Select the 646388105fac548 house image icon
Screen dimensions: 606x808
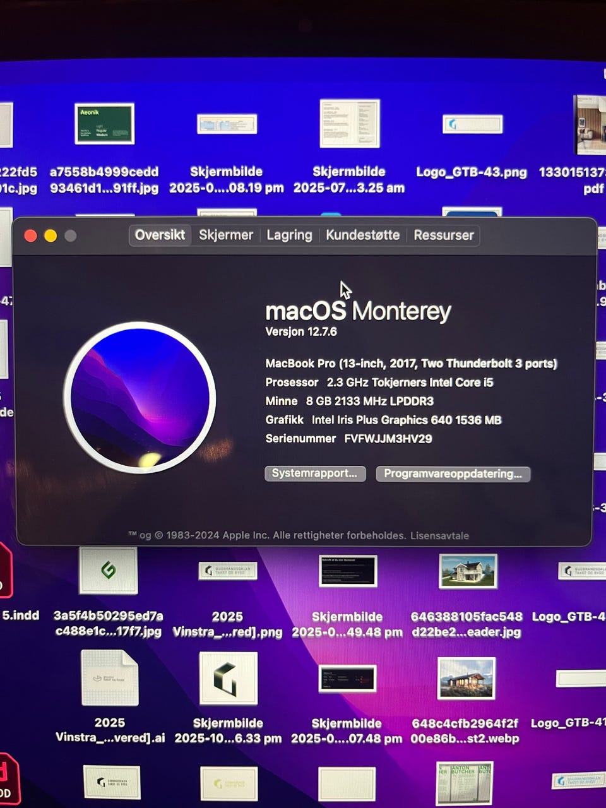(468, 571)
